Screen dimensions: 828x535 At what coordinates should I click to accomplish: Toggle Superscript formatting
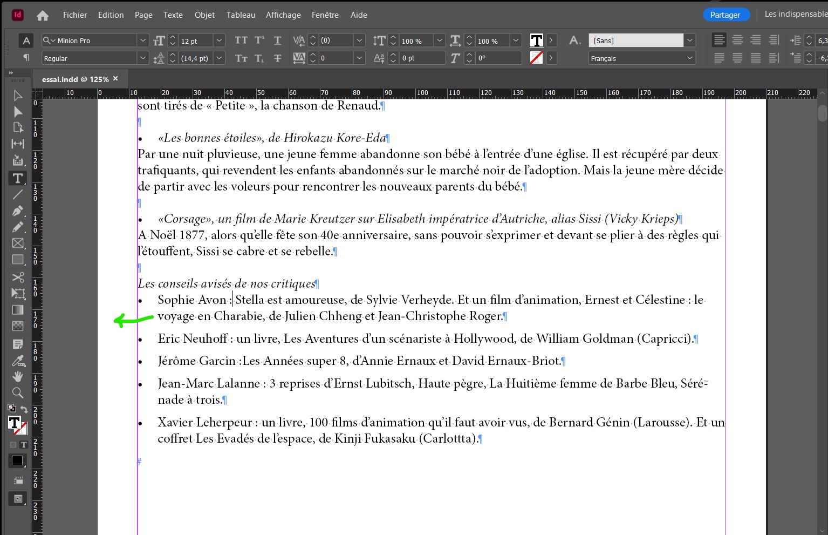[x=259, y=40]
